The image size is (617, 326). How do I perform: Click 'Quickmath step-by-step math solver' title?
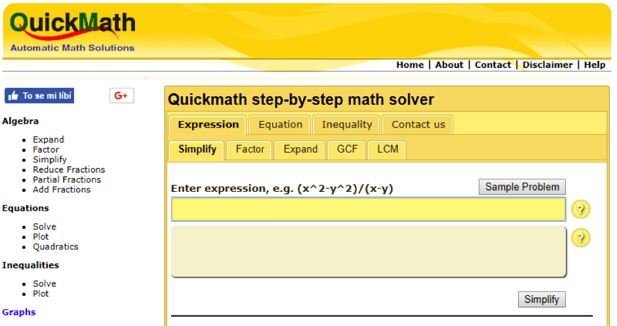point(301,100)
